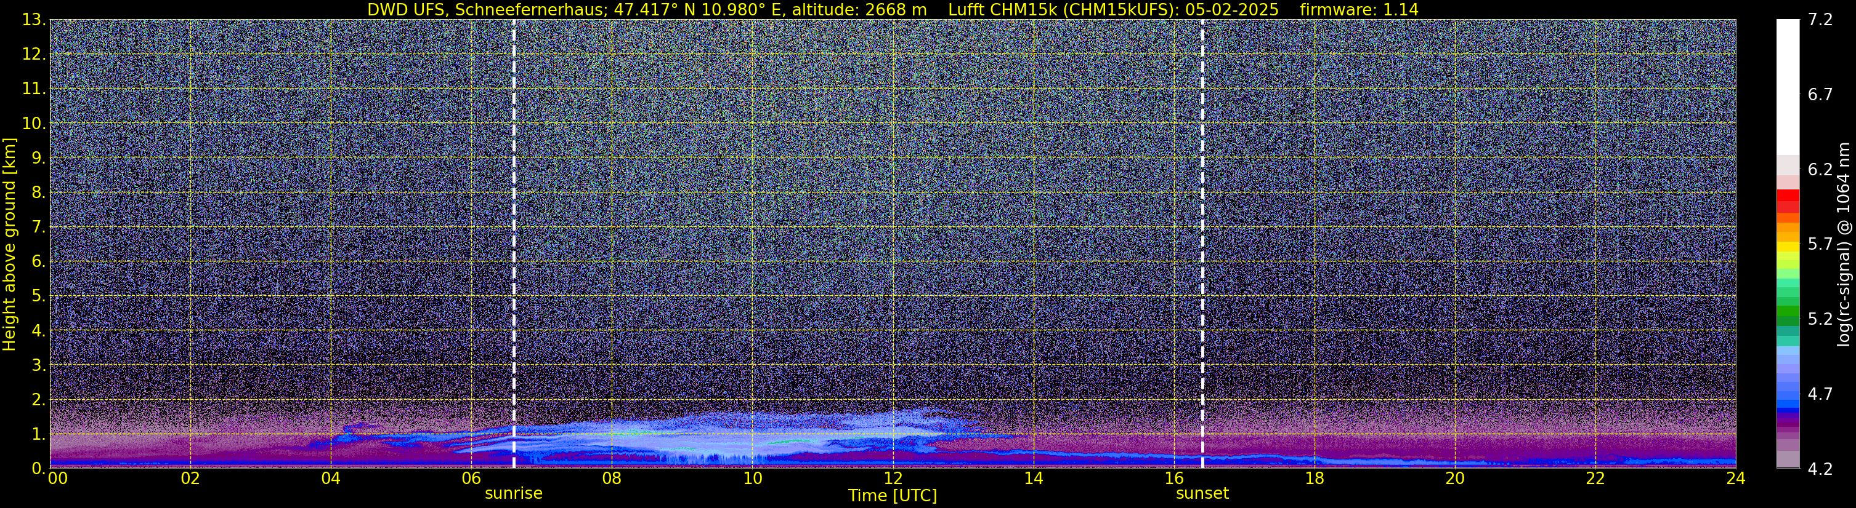Click the 'Height above ground [km]' axis label
Screen dimensions: 1856x508
coord(9,244)
